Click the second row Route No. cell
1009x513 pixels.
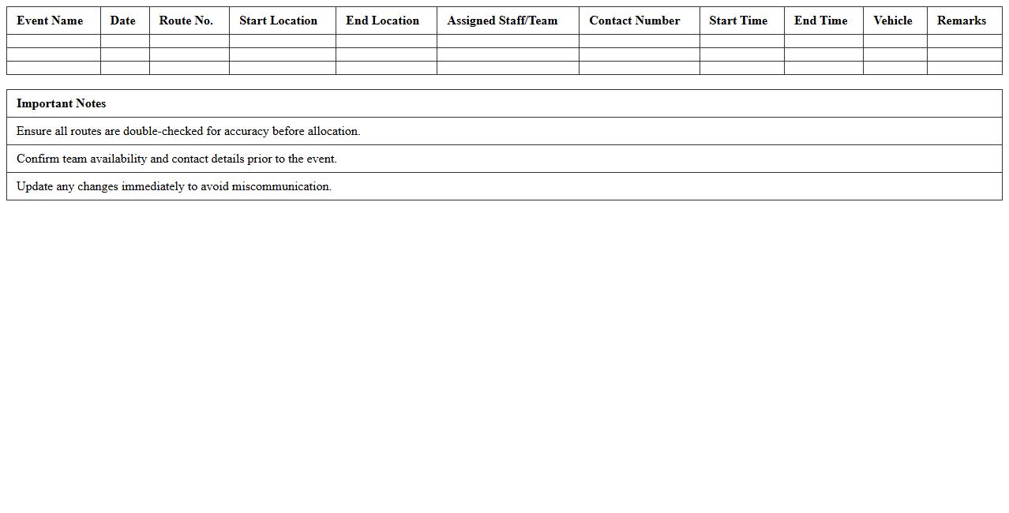point(189,54)
